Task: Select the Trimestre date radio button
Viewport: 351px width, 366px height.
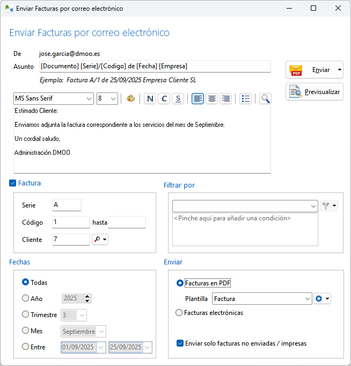Action: pos(25,315)
